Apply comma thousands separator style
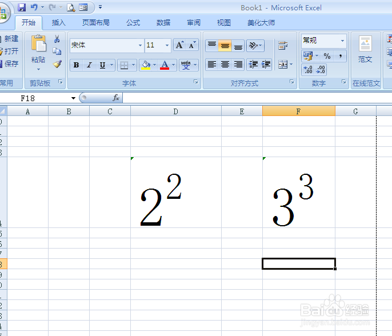This screenshot has height=336, width=392. (x=340, y=56)
